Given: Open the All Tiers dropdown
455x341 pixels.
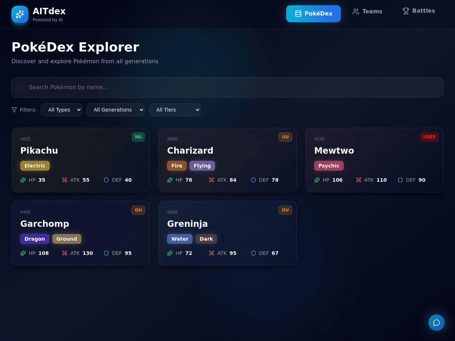Looking at the screenshot, I should pyautogui.click(x=175, y=110).
